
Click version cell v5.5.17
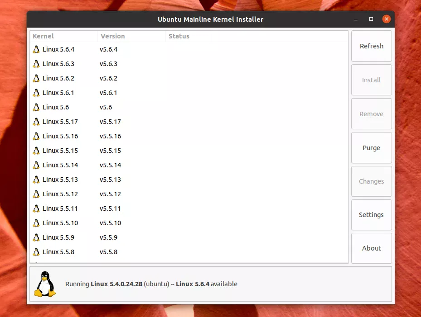pyautogui.click(x=111, y=122)
